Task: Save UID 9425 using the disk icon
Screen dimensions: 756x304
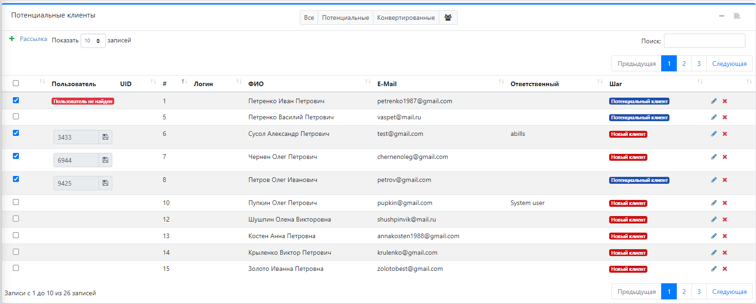Action: 105,183
